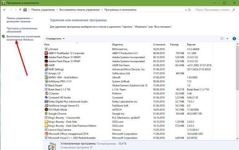This screenshot has height=150, width=239.
Task: Click the Bulat Steel 2.1.3 TW icon
Action: (x=46, y=90)
